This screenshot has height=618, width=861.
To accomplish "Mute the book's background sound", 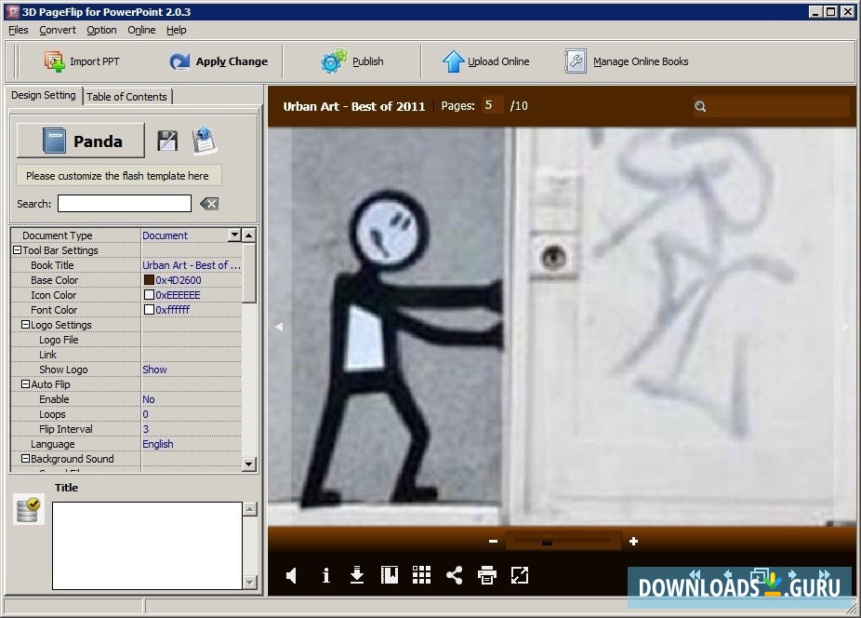I will (291, 575).
